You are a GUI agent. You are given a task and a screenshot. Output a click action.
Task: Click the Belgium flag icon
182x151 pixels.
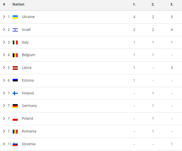(15, 55)
